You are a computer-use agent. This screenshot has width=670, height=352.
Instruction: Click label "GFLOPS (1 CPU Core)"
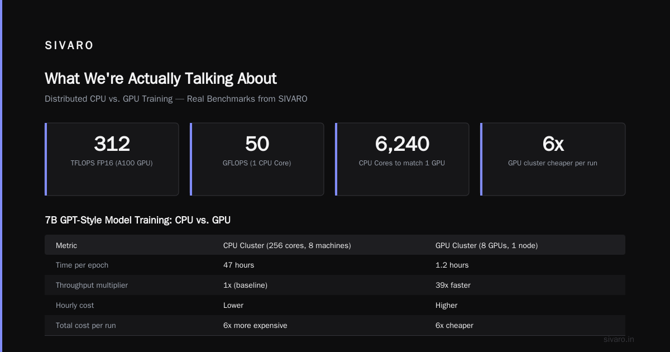[x=257, y=163]
